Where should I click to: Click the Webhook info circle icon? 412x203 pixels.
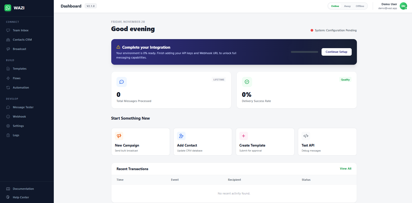[x=8, y=117]
